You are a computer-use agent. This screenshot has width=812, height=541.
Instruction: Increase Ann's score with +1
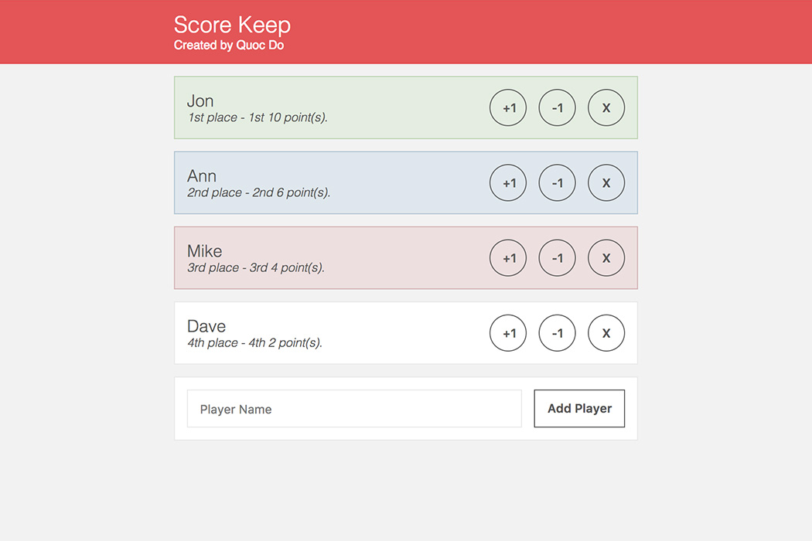tap(508, 182)
